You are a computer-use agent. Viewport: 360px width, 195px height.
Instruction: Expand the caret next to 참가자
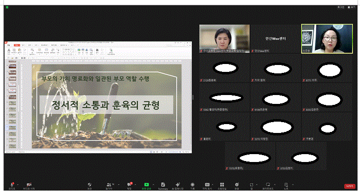click(x=118, y=185)
